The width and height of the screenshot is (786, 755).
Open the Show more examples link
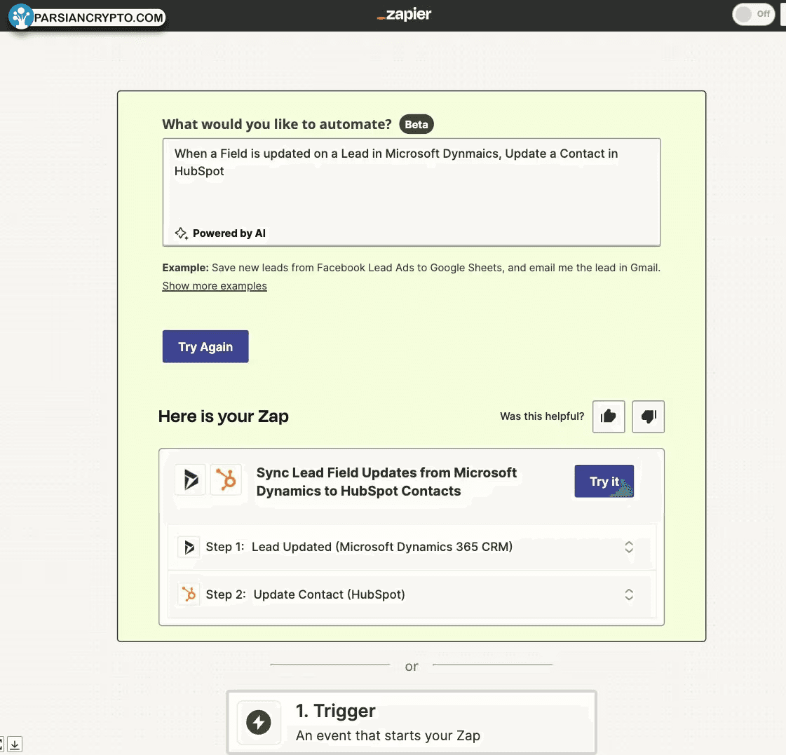[215, 286]
